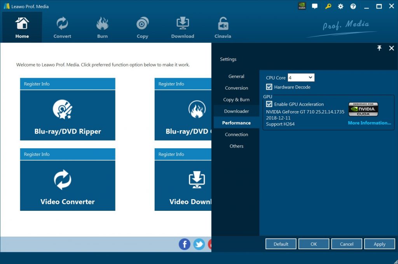Open the Copy module
The height and width of the screenshot is (264, 398).
click(142, 27)
